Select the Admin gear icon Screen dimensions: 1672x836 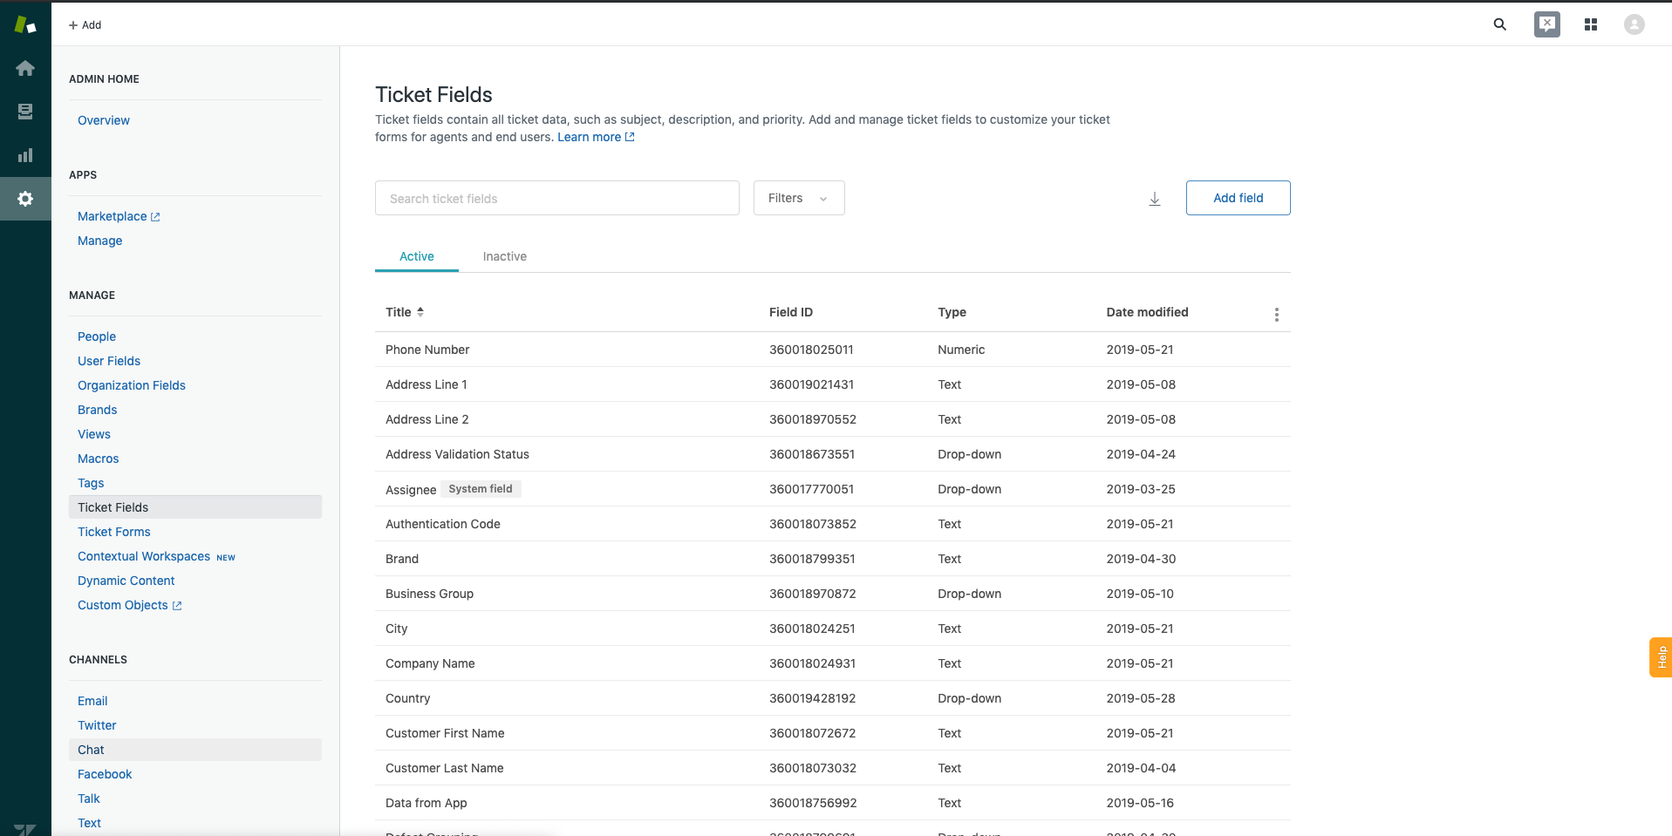(x=25, y=199)
